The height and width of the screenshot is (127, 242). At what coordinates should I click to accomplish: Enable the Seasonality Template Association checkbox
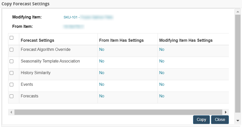(11, 61)
